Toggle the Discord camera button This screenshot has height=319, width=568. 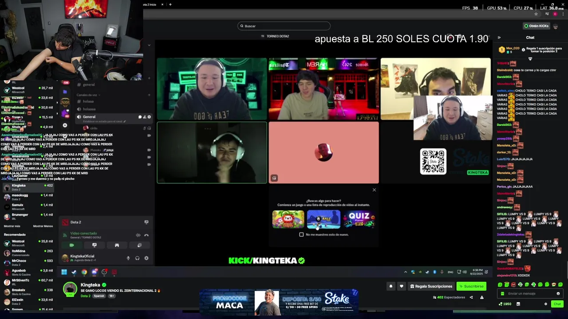click(72, 245)
